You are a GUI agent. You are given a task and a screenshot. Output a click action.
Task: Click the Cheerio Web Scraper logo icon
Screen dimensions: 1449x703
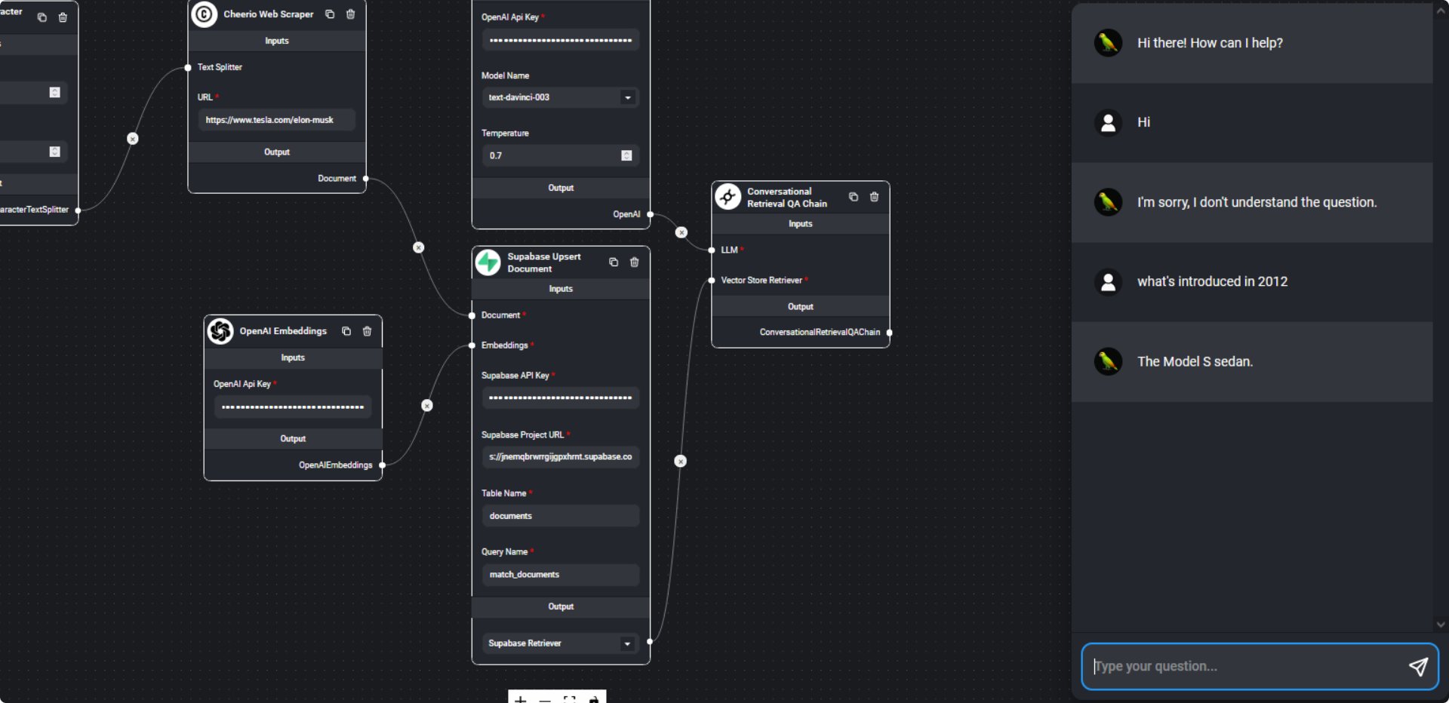[x=205, y=14]
